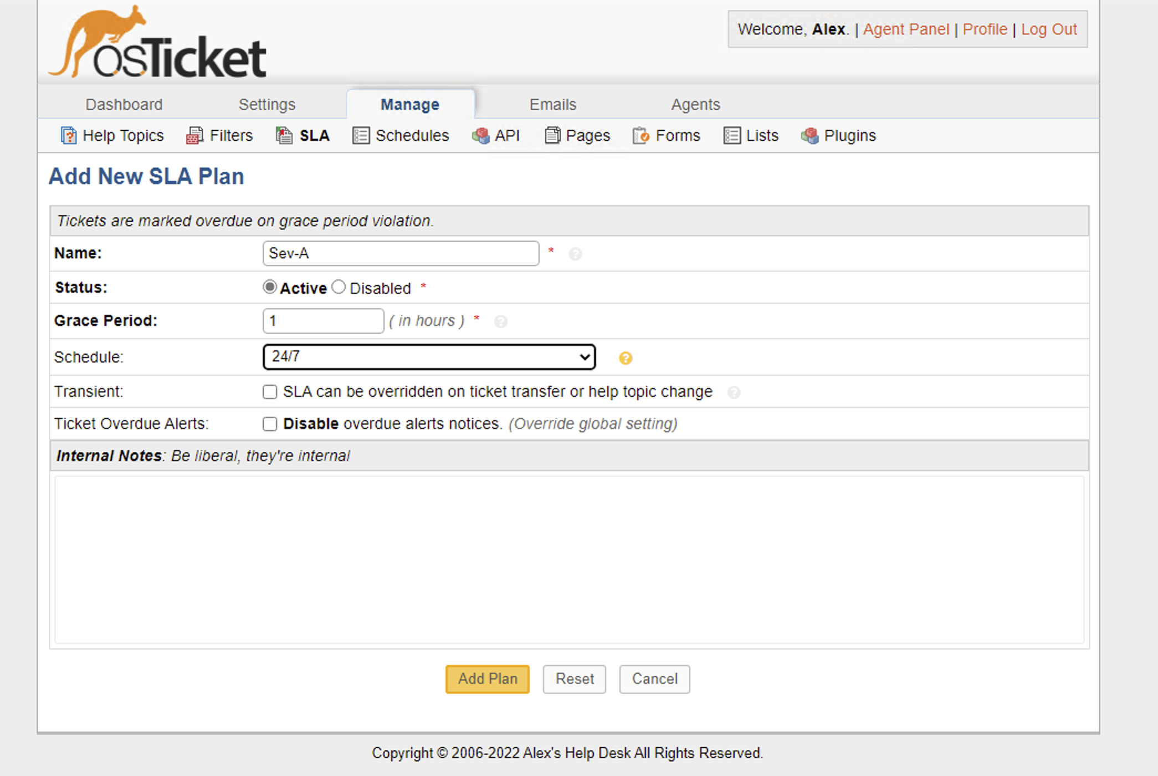Click the Cancel button
The width and height of the screenshot is (1158, 776).
pos(654,679)
